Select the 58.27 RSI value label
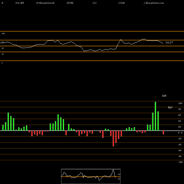The width and height of the screenshot is (184, 184). pos(169,43)
